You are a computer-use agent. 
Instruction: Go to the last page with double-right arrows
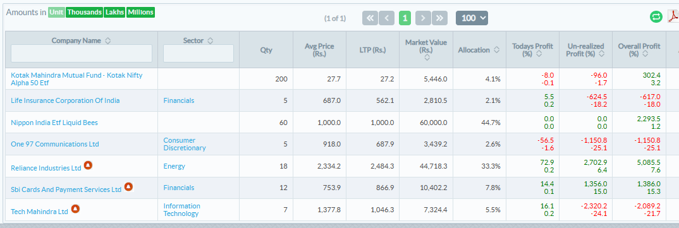click(439, 18)
